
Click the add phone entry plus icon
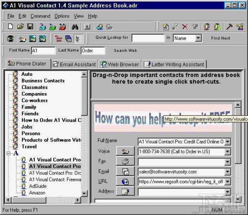click(x=33, y=38)
